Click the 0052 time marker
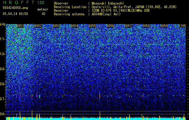The width and height of the screenshot is (189, 120). click(x=38, y=26)
